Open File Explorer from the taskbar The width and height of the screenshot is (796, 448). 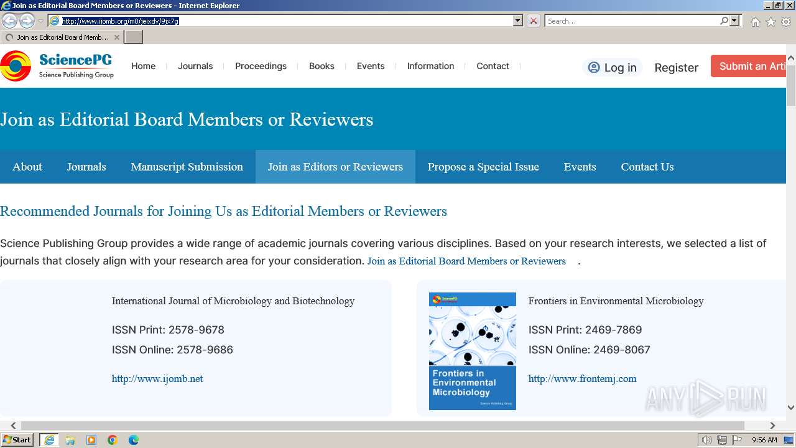[x=70, y=440]
